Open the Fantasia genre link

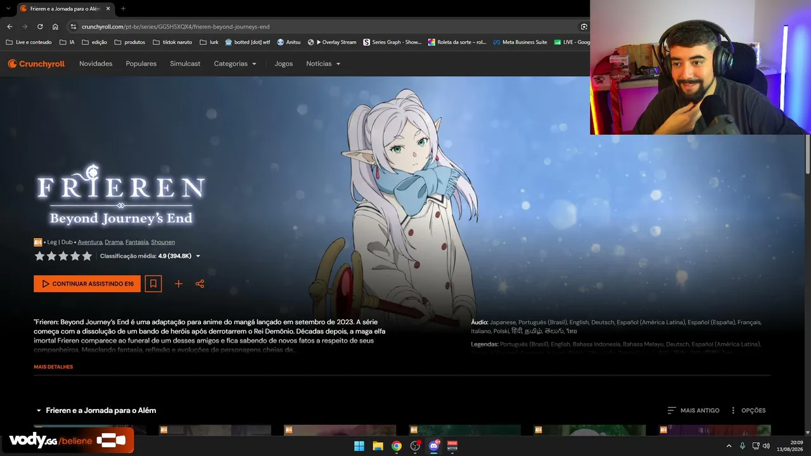click(x=137, y=242)
